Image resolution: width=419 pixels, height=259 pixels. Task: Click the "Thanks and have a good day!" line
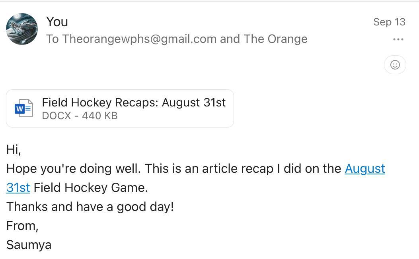90,207
